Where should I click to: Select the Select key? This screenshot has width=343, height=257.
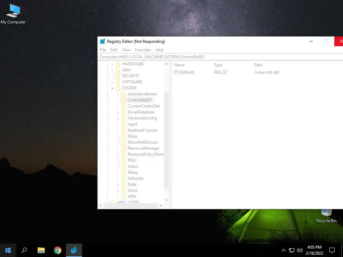tap(133, 166)
